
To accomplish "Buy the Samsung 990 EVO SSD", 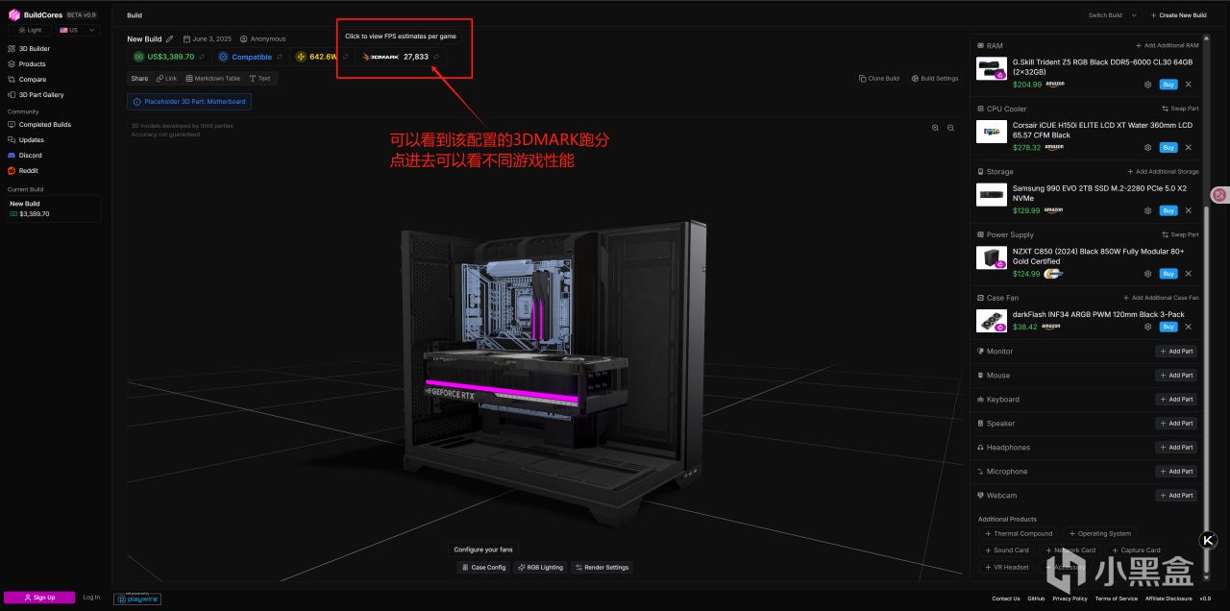I will (1168, 210).
